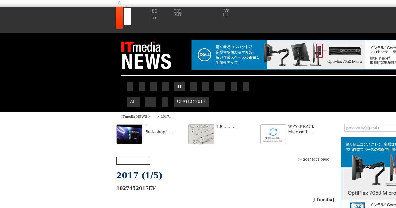
Task: Open the "100......" related article link
Action: click(x=226, y=127)
